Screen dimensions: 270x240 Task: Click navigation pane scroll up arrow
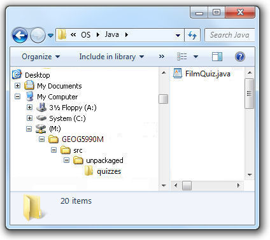[164, 73]
